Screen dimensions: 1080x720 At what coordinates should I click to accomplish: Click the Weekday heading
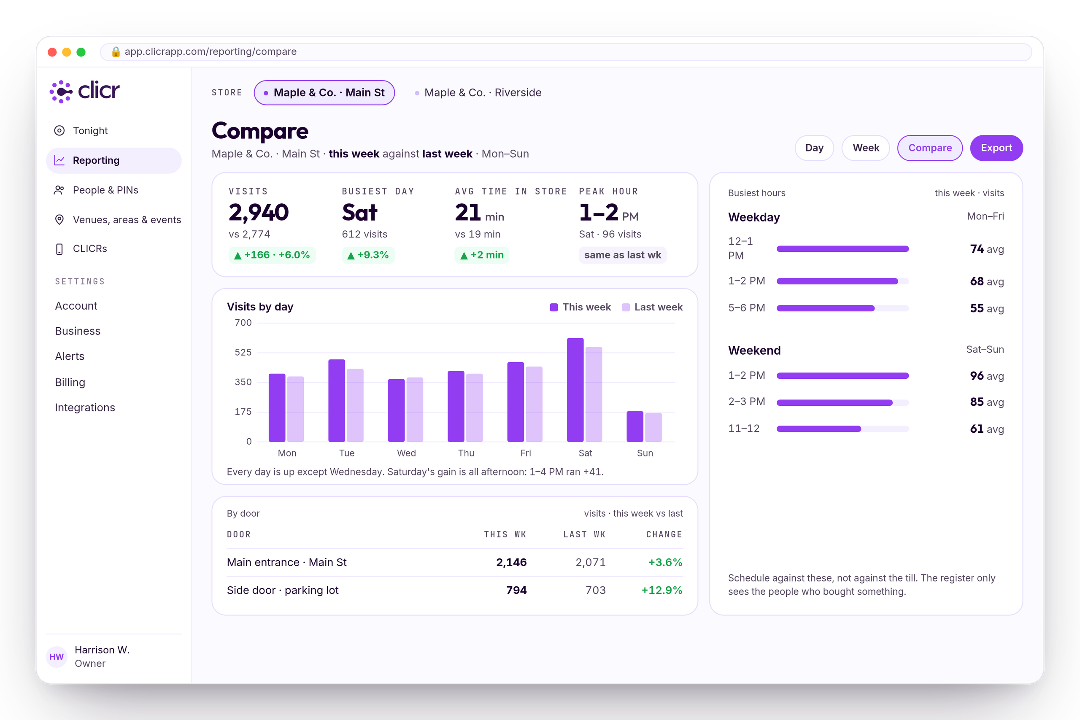pos(754,217)
